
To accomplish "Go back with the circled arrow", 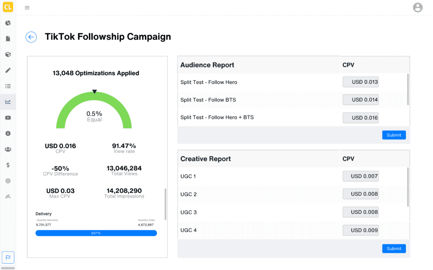I will 31,37.
